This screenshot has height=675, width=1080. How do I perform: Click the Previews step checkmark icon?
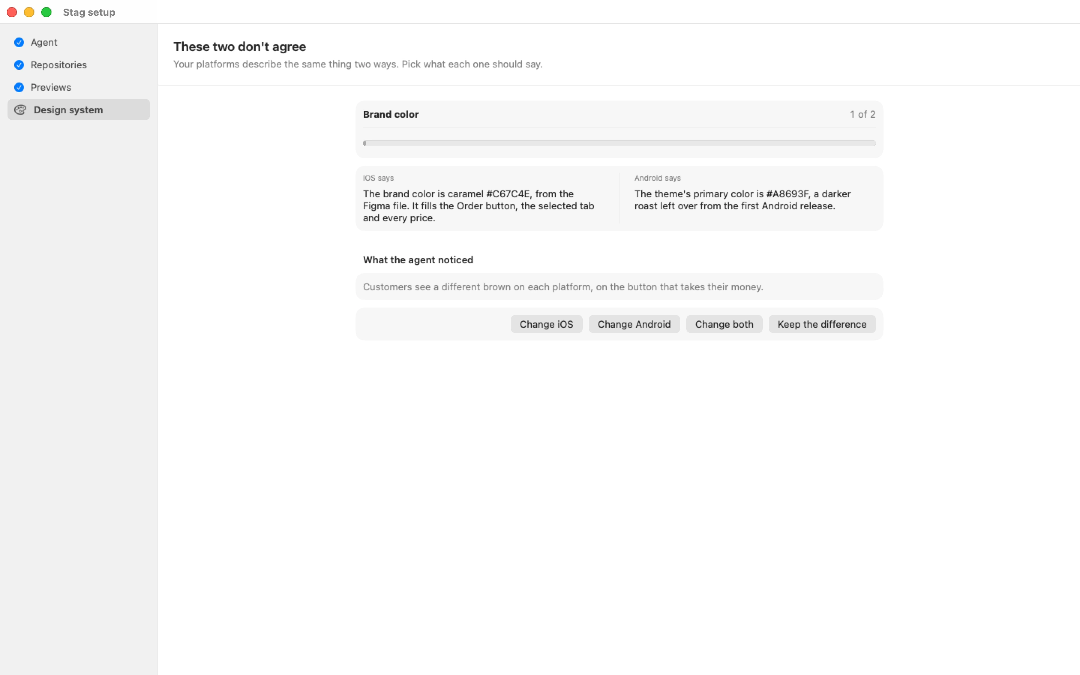[19, 87]
